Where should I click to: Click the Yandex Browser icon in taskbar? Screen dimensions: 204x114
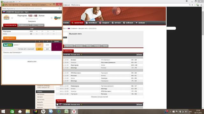74,111
